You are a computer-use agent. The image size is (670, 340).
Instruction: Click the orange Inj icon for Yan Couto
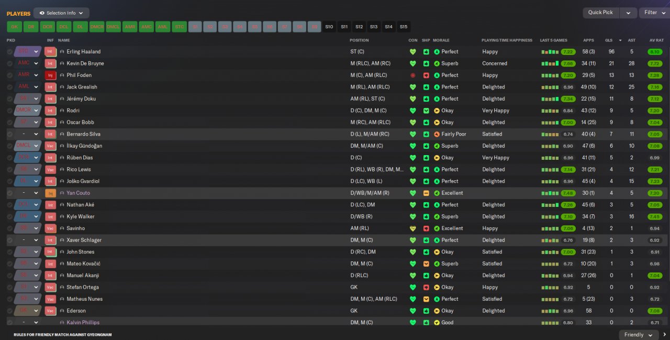(50, 193)
